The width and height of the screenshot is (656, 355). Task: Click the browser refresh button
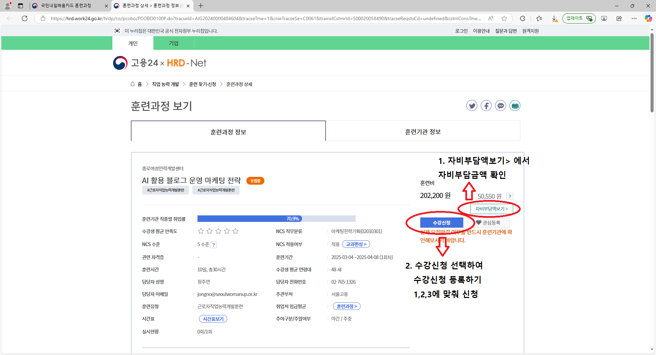[25, 18]
